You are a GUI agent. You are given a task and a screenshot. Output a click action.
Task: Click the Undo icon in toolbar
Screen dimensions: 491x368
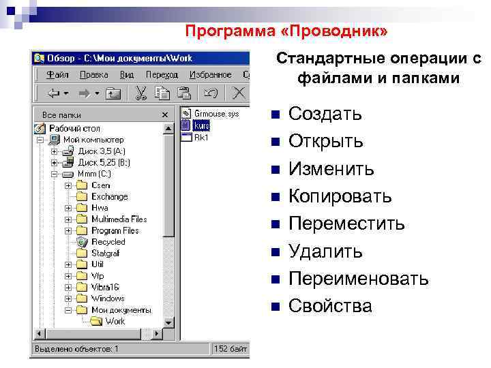tap(211, 93)
